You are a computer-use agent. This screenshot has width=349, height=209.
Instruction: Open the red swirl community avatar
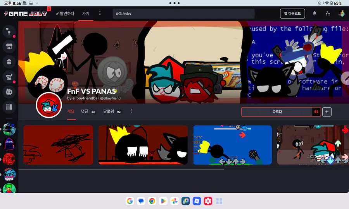click(x=9, y=159)
